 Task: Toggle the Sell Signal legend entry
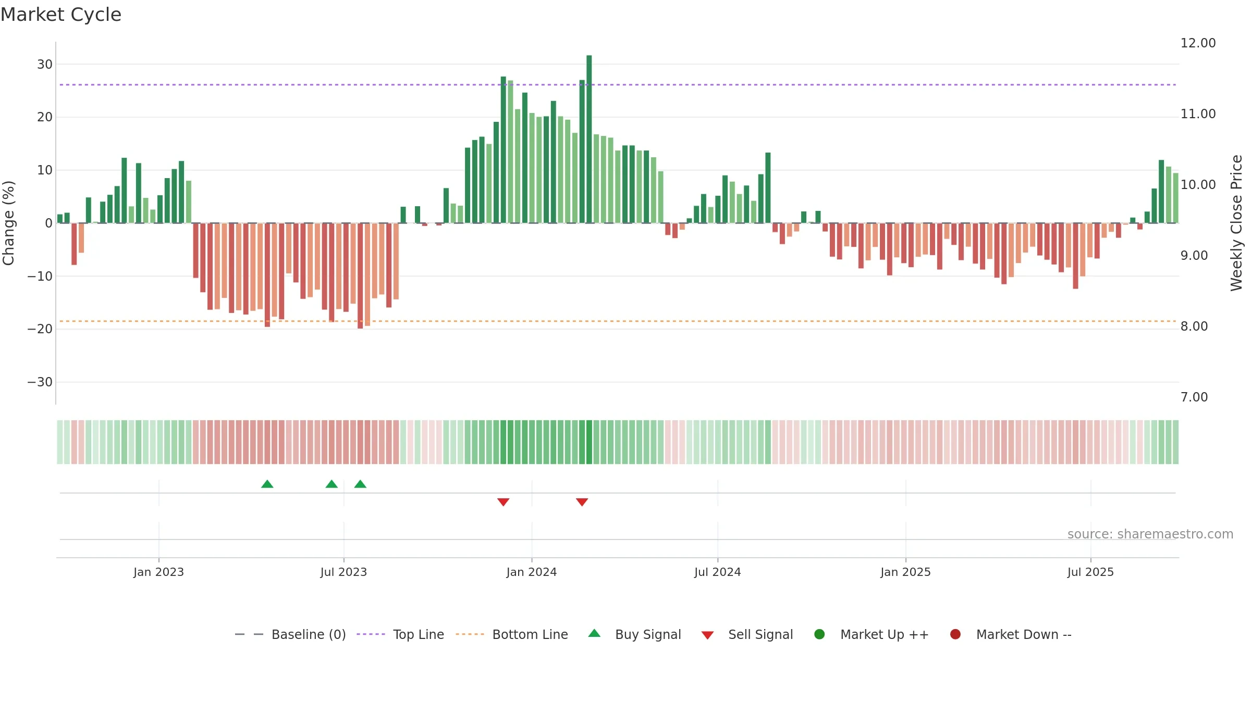(x=747, y=634)
